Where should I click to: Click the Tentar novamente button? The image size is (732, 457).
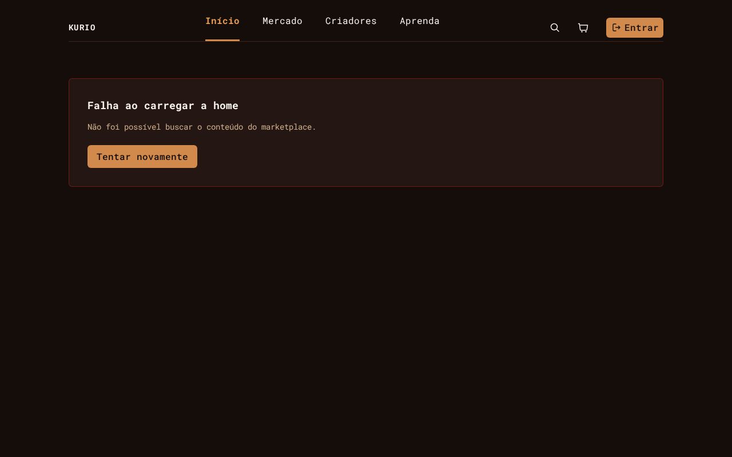pos(142,157)
